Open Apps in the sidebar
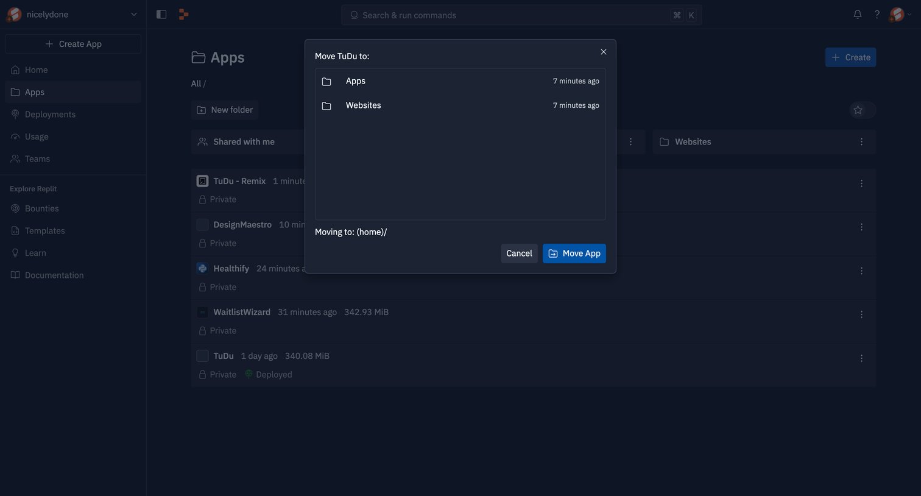This screenshot has width=921, height=496. point(73,92)
